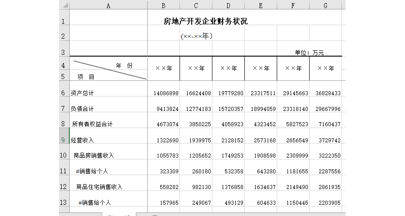405x216 pixels.
Task: Click the ××年 header in column B
Action: click(164, 68)
